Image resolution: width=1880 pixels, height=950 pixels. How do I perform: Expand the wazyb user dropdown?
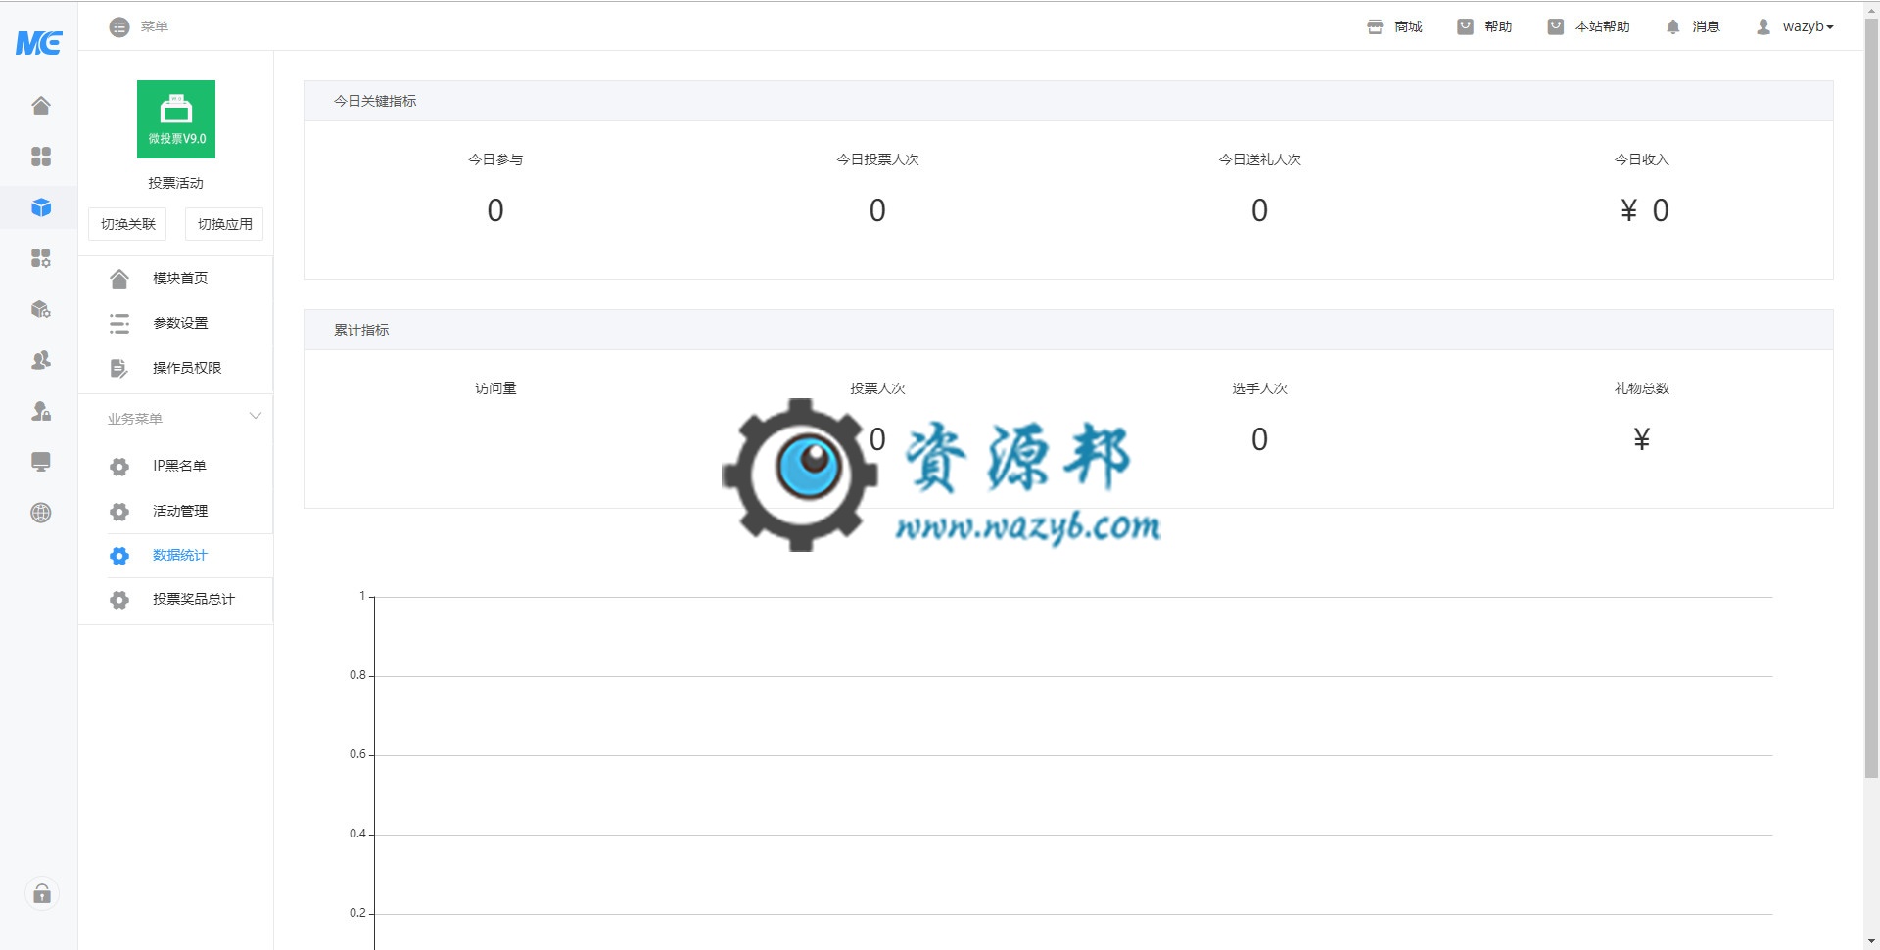coord(1795,27)
